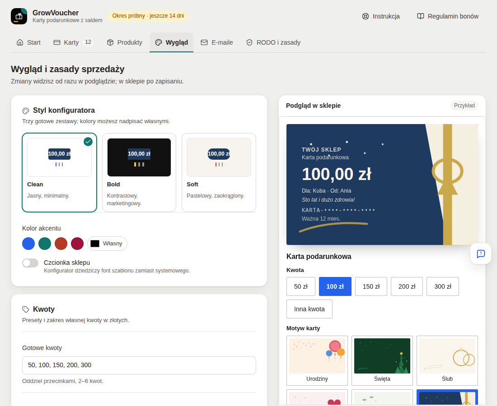
Task: Click the Gotowe kwoty input field
Action: 139,365
